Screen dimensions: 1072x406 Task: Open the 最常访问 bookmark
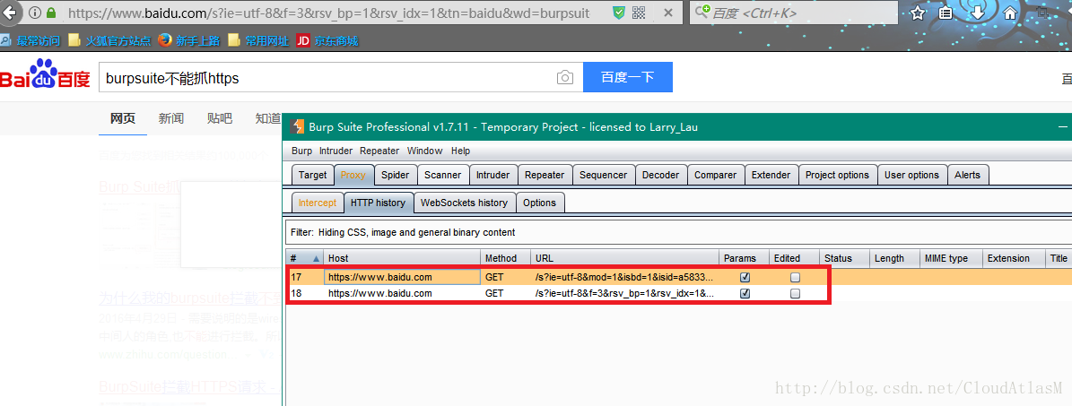pos(31,41)
